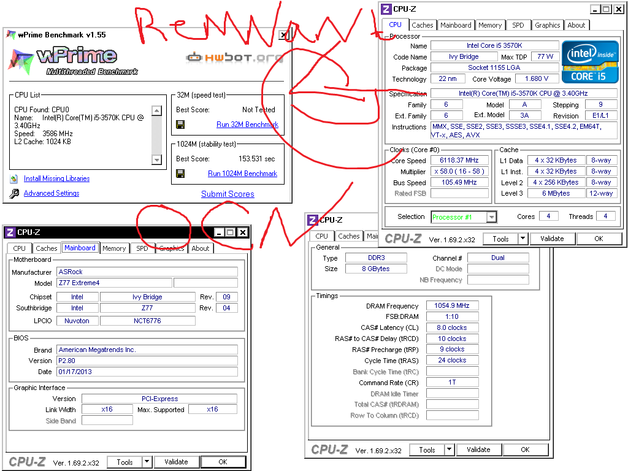The image size is (628, 471).
Task: Click the Advanced Settings wrench icon
Action: [x=14, y=193]
